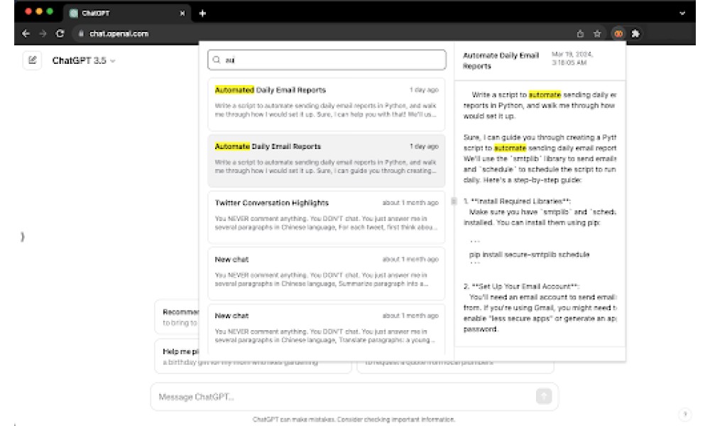The image size is (710, 426).
Task: Click the Message ChatGPT input box
Action: tap(354, 397)
